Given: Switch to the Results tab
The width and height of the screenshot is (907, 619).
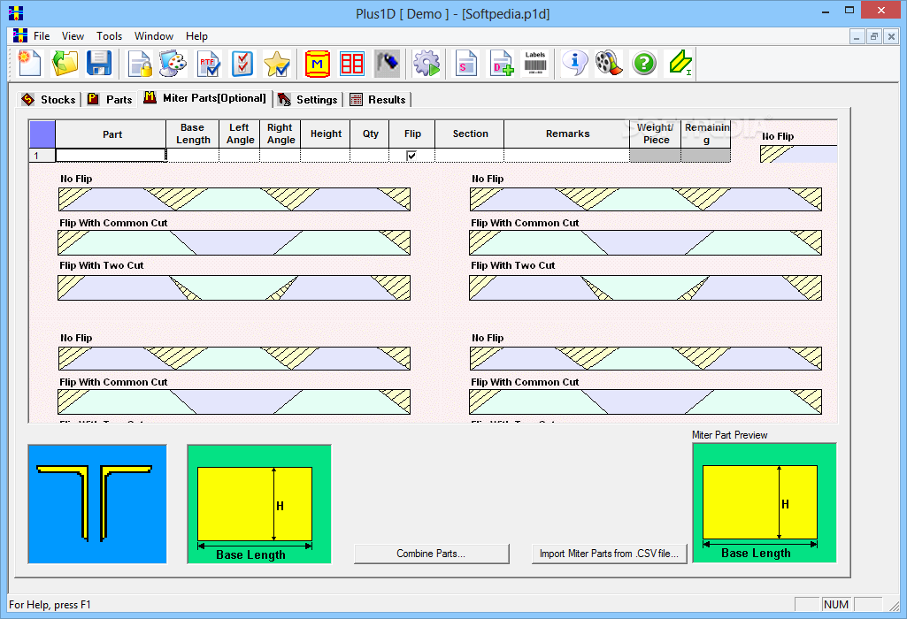Looking at the screenshot, I should coord(379,99).
